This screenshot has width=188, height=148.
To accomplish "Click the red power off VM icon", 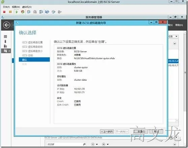I will (4, 12).
